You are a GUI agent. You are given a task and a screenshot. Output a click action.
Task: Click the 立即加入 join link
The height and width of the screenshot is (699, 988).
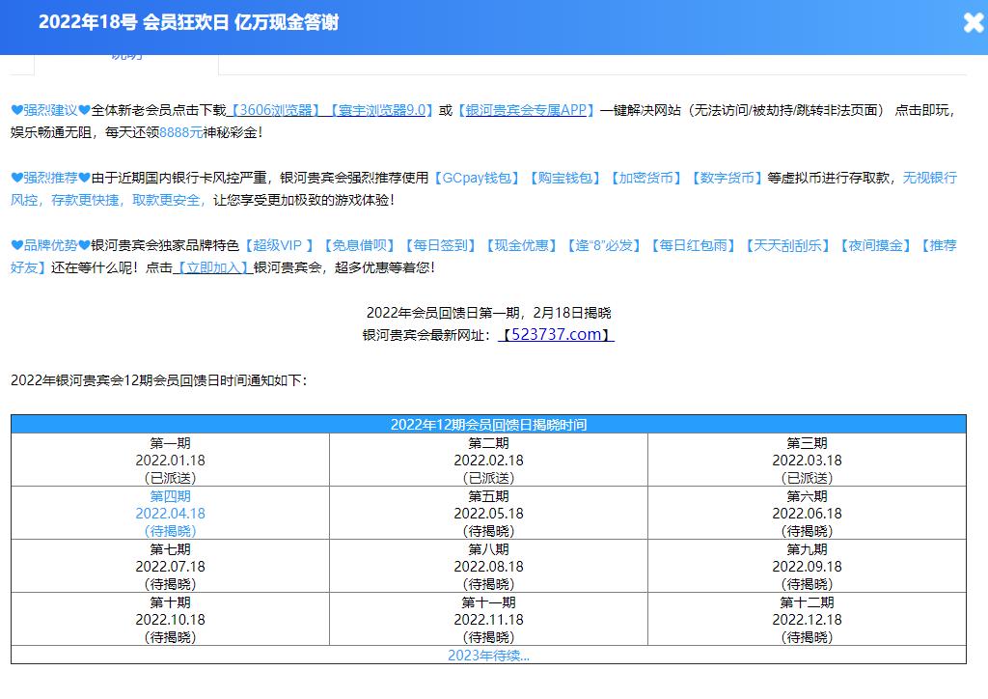coord(212,267)
